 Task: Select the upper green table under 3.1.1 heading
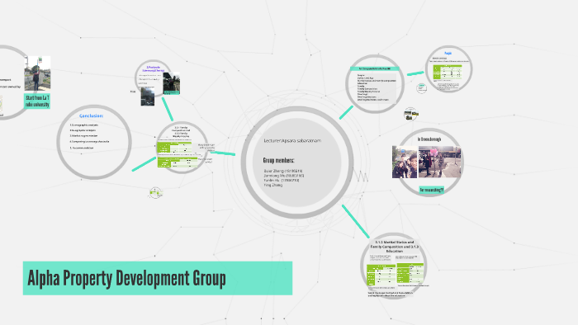click(x=174, y=148)
